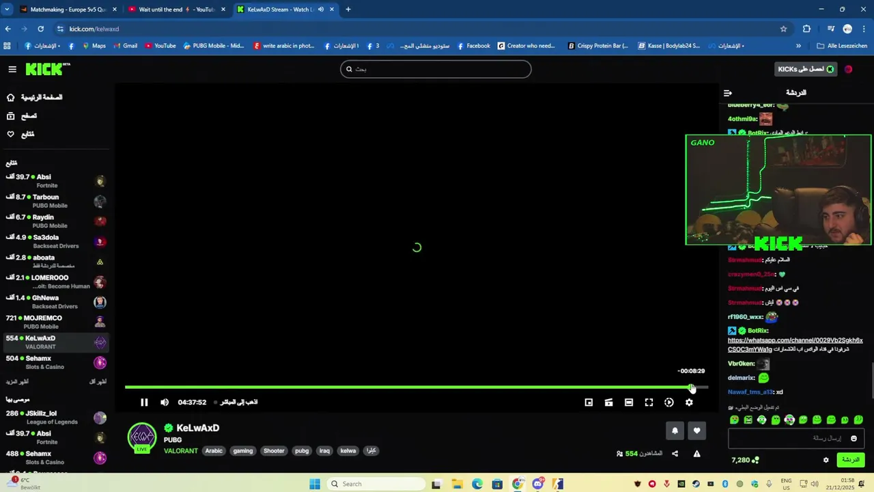Screen dimensions: 874x492
Task: Open Sa3dola channel in sidebar
Action: [55, 241]
